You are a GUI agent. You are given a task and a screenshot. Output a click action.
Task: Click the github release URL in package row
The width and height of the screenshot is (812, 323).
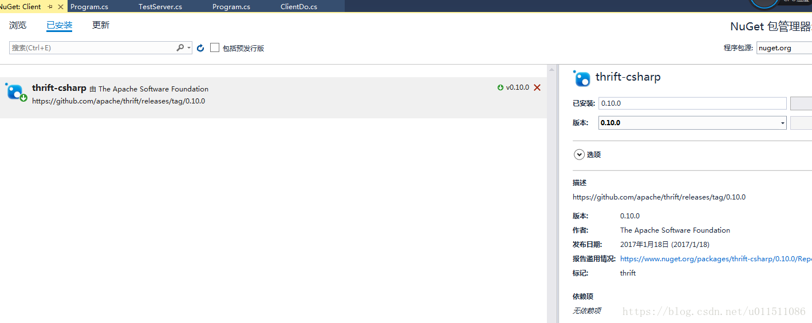coord(119,101)
